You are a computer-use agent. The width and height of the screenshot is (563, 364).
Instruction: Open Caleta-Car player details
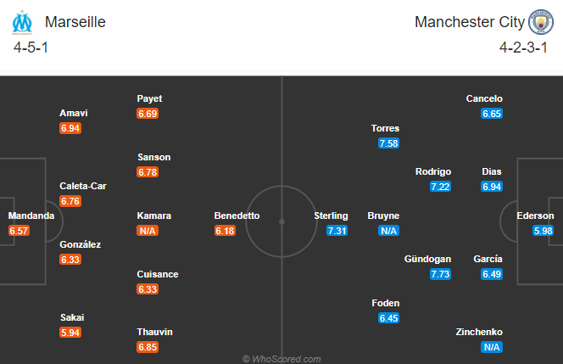83,186
